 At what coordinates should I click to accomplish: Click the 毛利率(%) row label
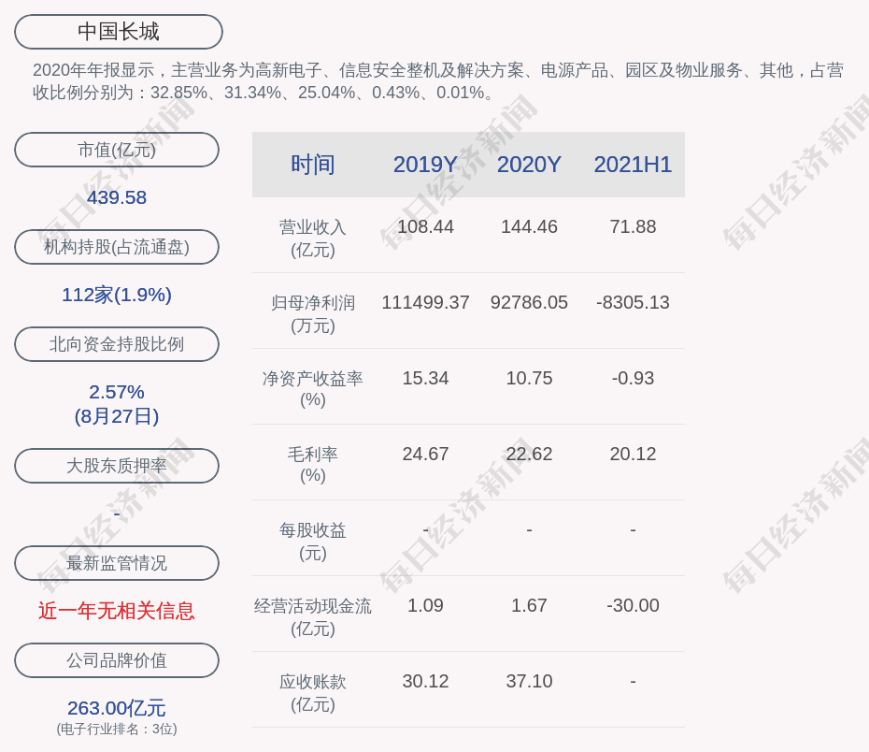[313, 465]
